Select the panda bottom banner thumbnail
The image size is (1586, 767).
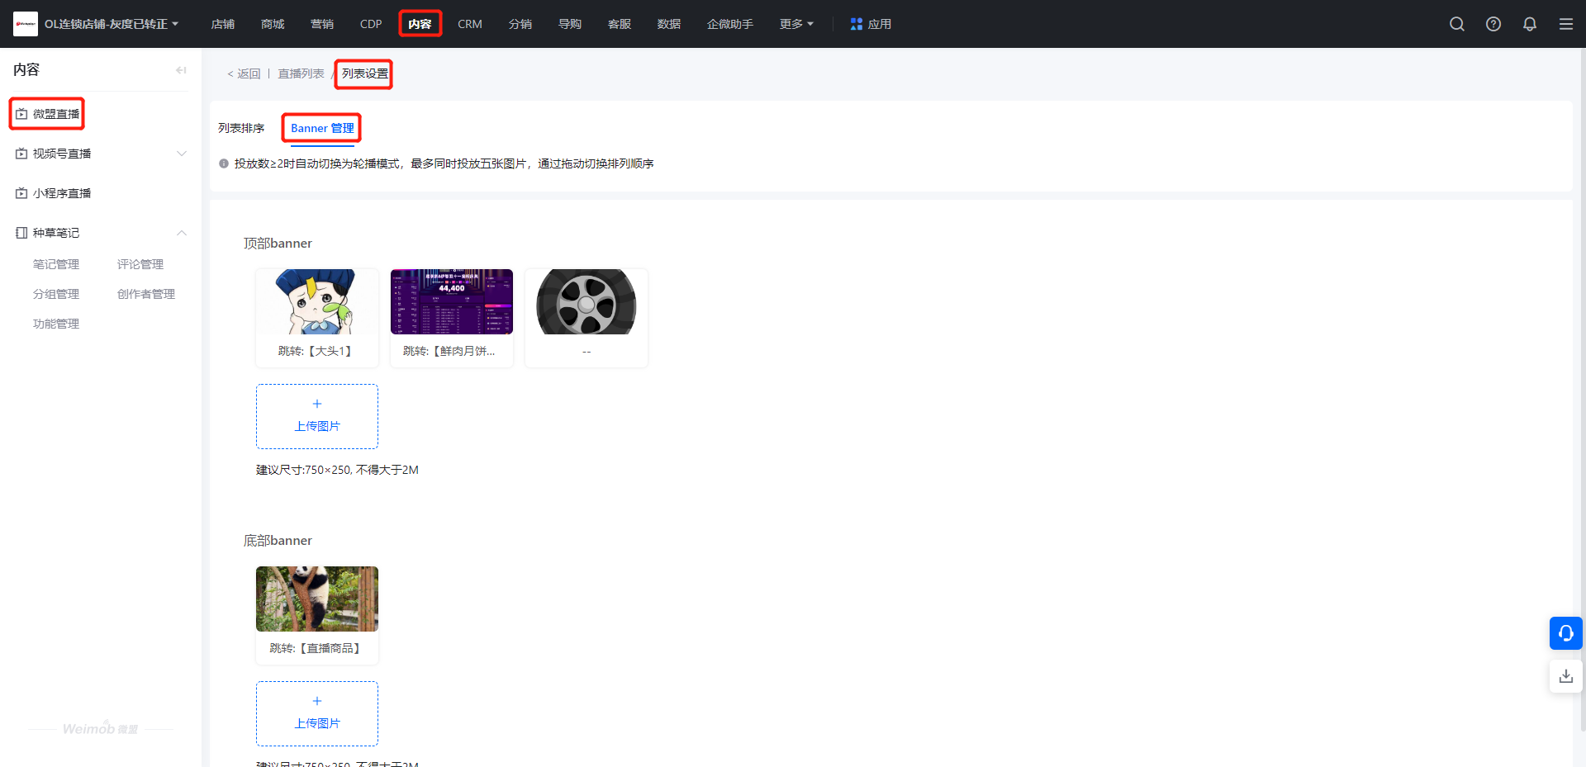(x=317, y=599)
